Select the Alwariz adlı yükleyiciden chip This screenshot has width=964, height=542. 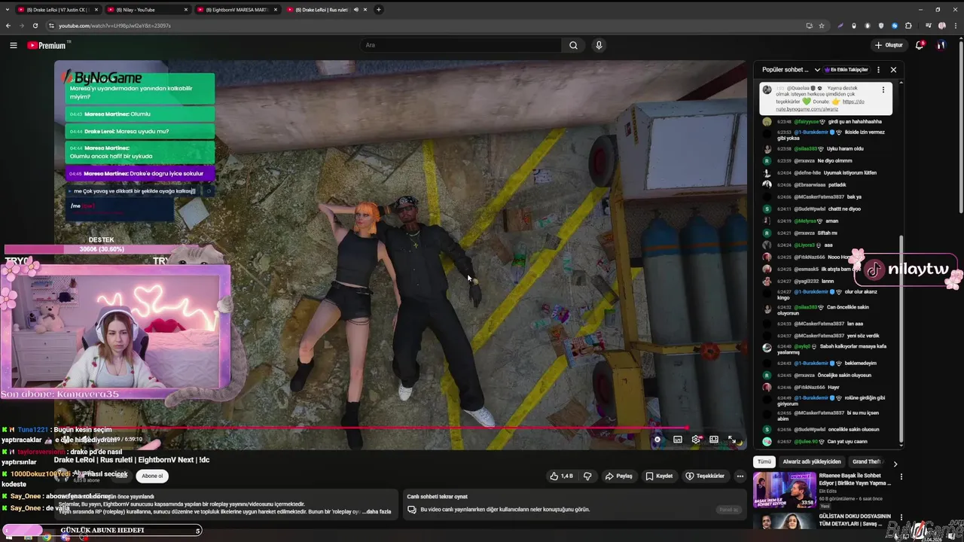pyautogui.click(x=812, y=461)
